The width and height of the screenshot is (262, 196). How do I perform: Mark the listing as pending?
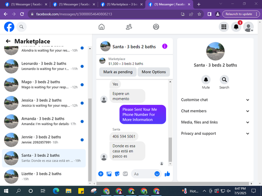pyautogui.click(x=118, y=72)
